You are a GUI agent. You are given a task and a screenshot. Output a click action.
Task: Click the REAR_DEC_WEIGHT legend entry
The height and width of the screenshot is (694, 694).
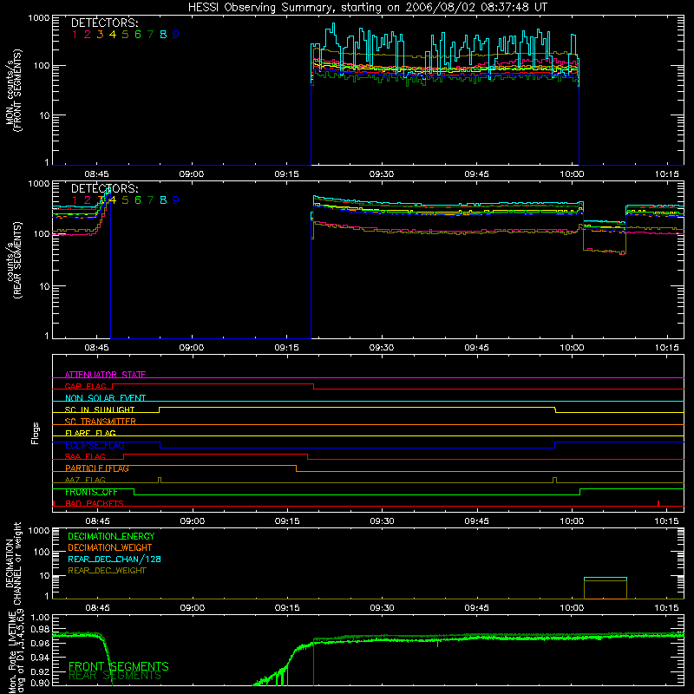coord(107,571)
